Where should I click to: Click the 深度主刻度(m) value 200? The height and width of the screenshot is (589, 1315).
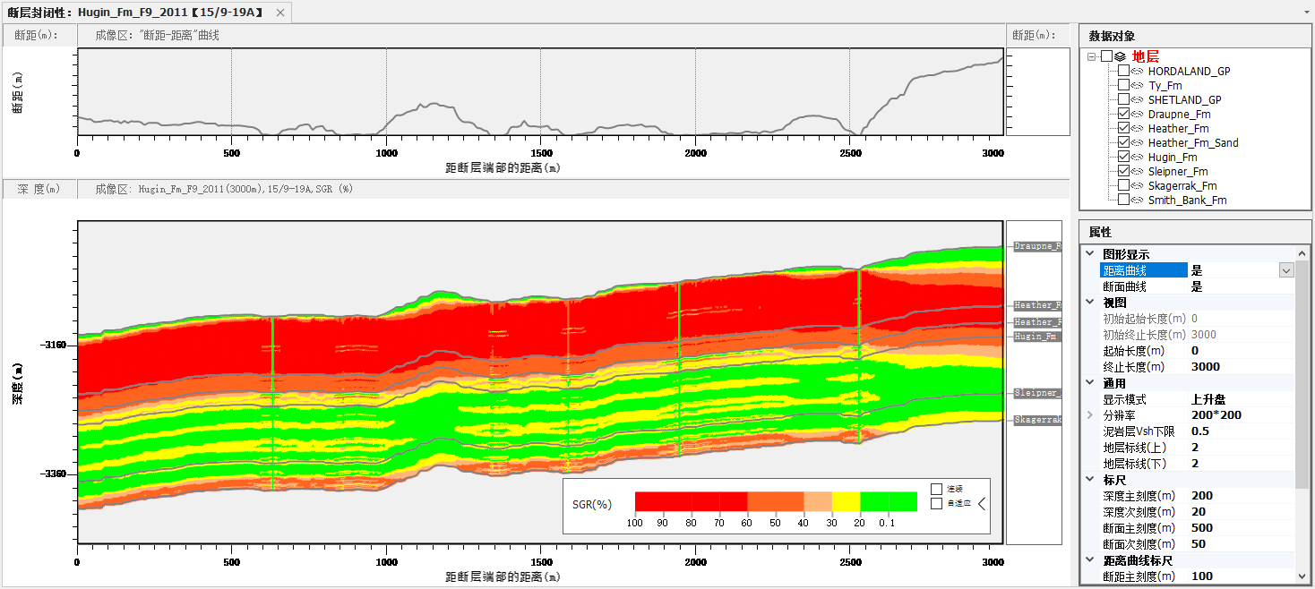coord(1202,496)
